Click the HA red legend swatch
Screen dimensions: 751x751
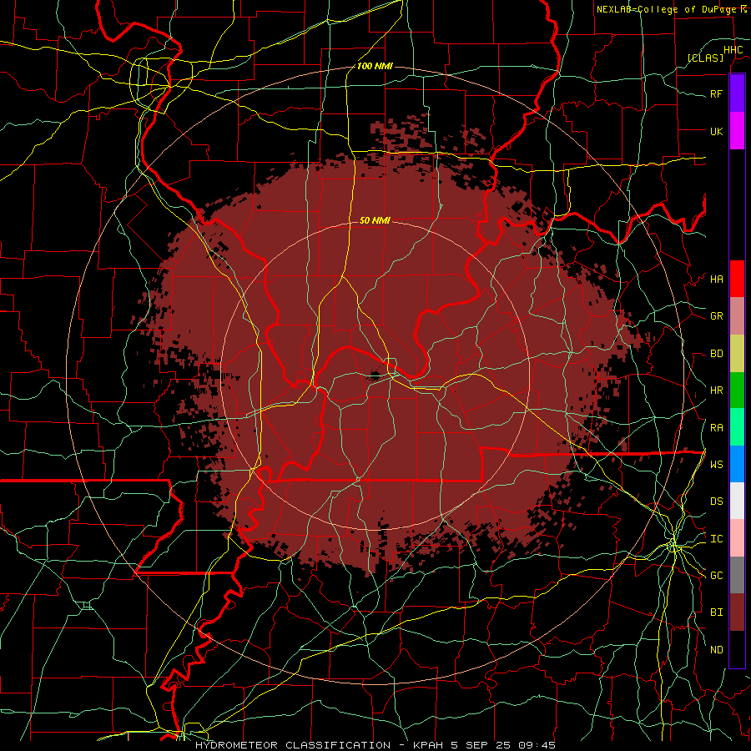tap(737, 279)
